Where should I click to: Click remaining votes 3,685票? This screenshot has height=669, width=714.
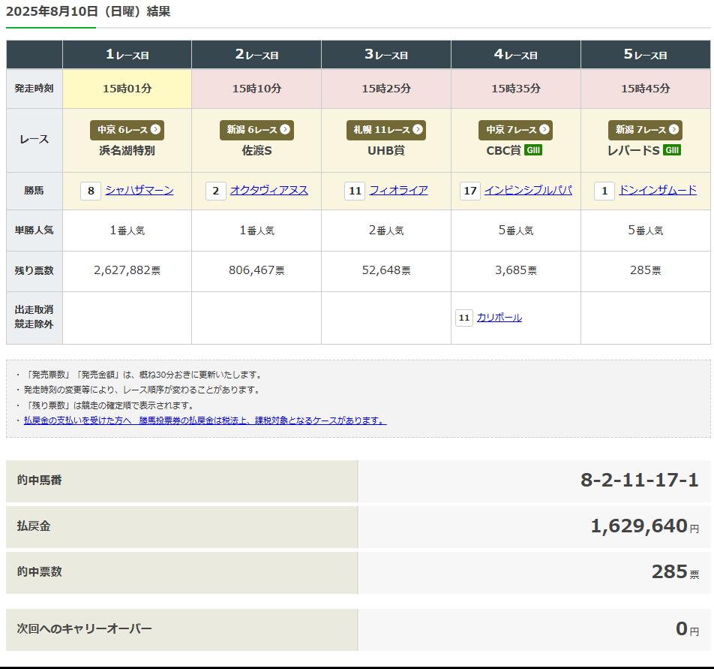pyautogui.click(x=516, y=270)
